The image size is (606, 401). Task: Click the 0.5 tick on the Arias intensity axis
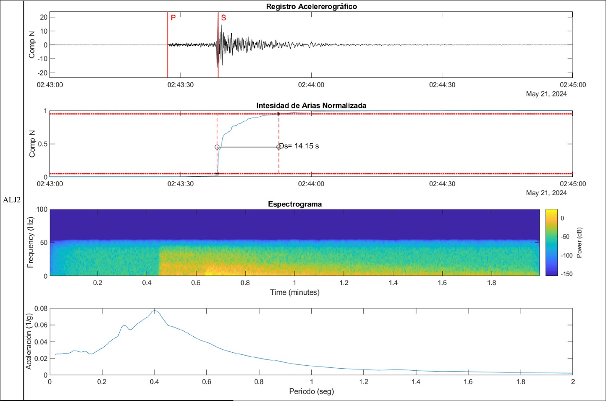pos(42,144)
